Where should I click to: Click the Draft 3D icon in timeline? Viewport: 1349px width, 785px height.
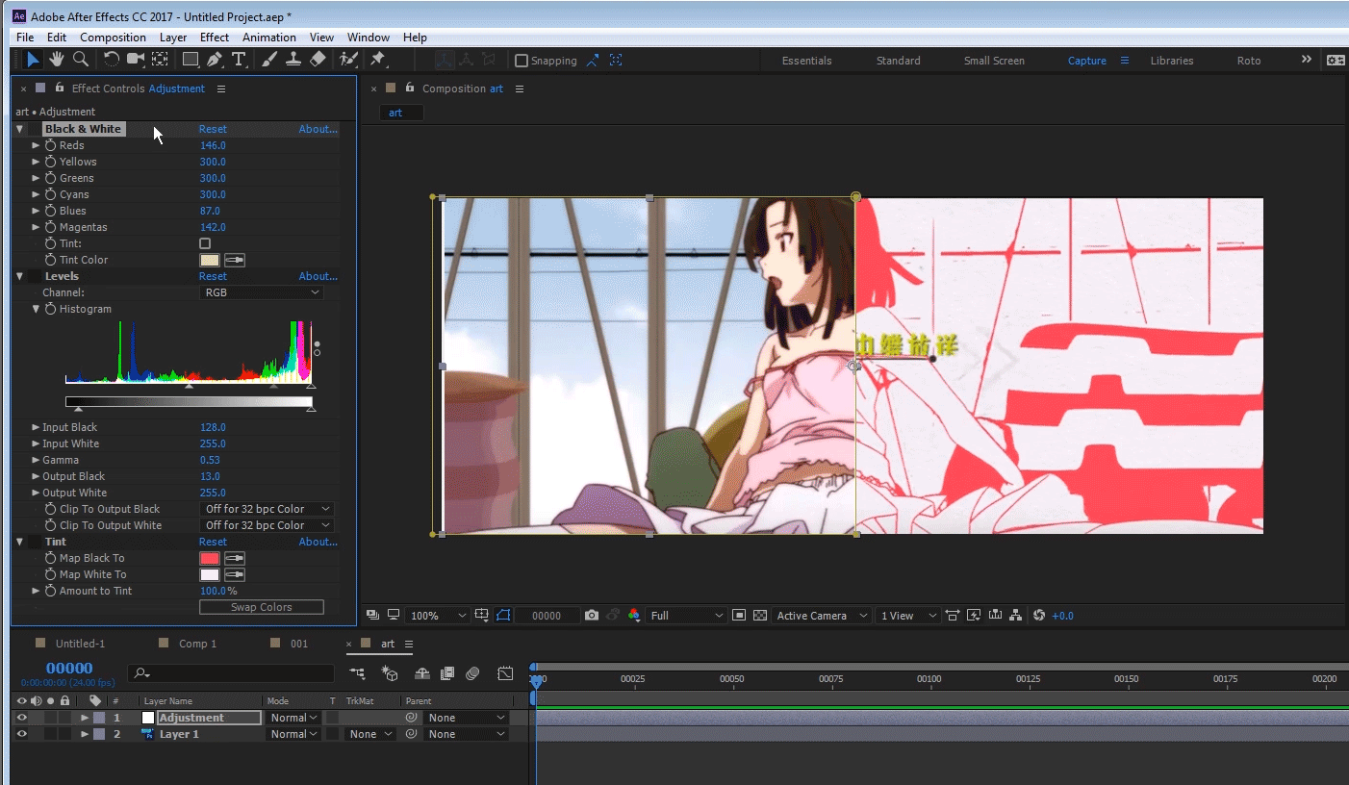click(x=390, y=673)
